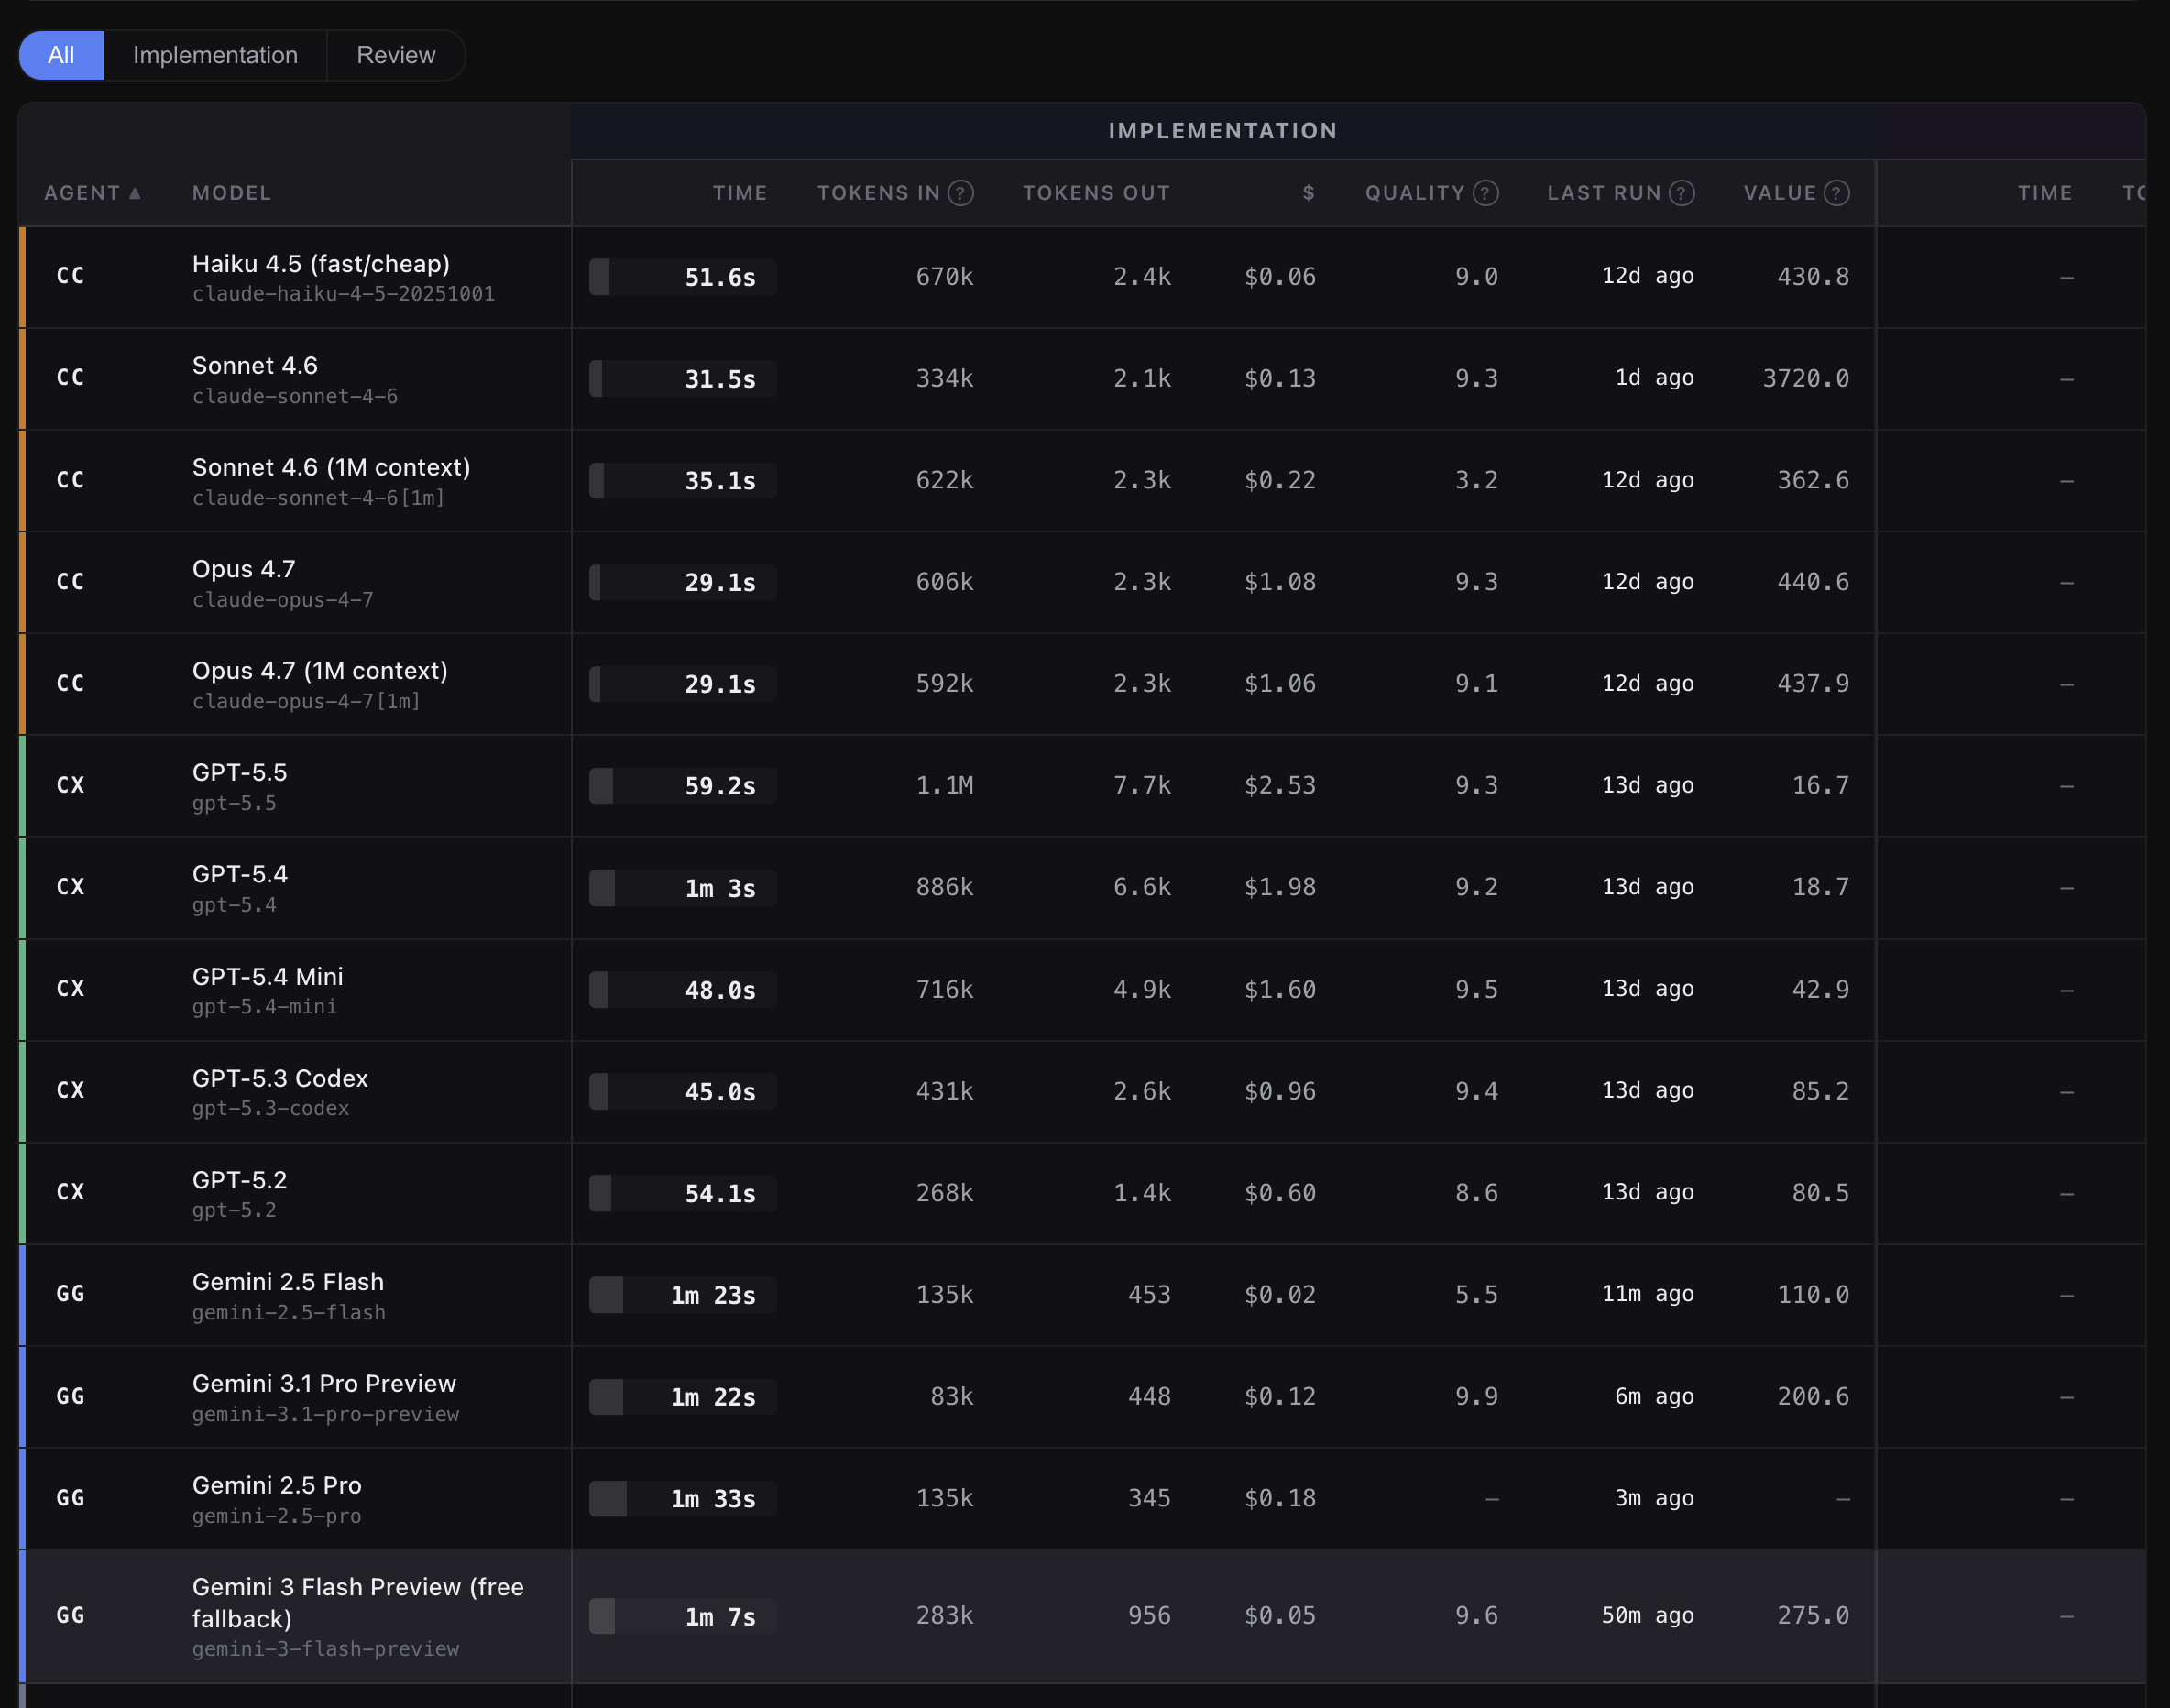Screen dimensions: 2170x1708
Task: Select the Haiku 4.5 (fast/cheap) model row
Action: pyautogui.click(x=1082, y=277)
